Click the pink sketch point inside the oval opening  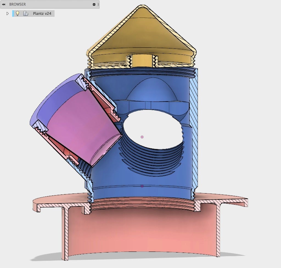(x=142, y=137)
